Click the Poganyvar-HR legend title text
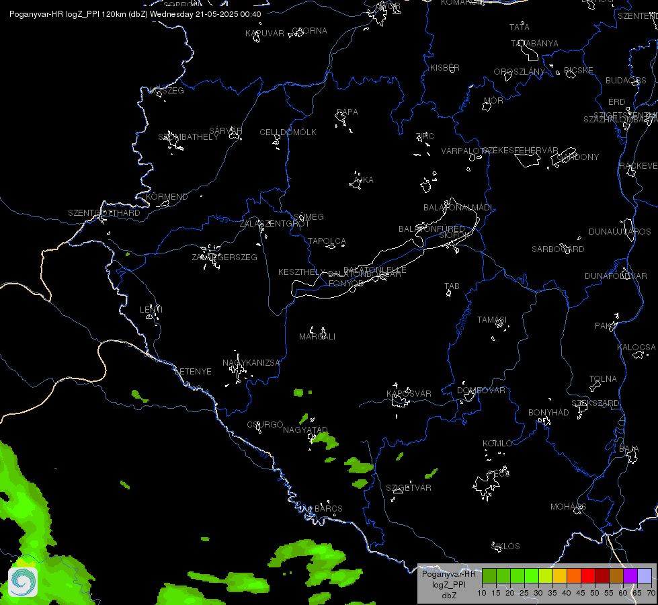Image resolution: width=658 pixels, height=605 pixels. (448, 574)
